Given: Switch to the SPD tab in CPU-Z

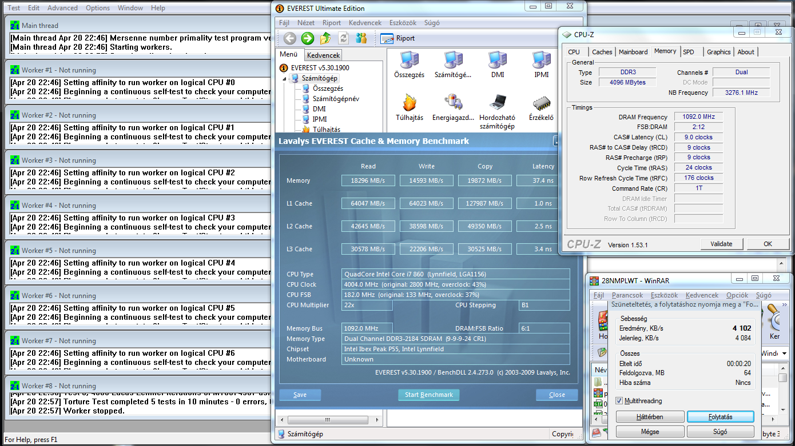Looking at the screenshot, I should tap(689, 52).
